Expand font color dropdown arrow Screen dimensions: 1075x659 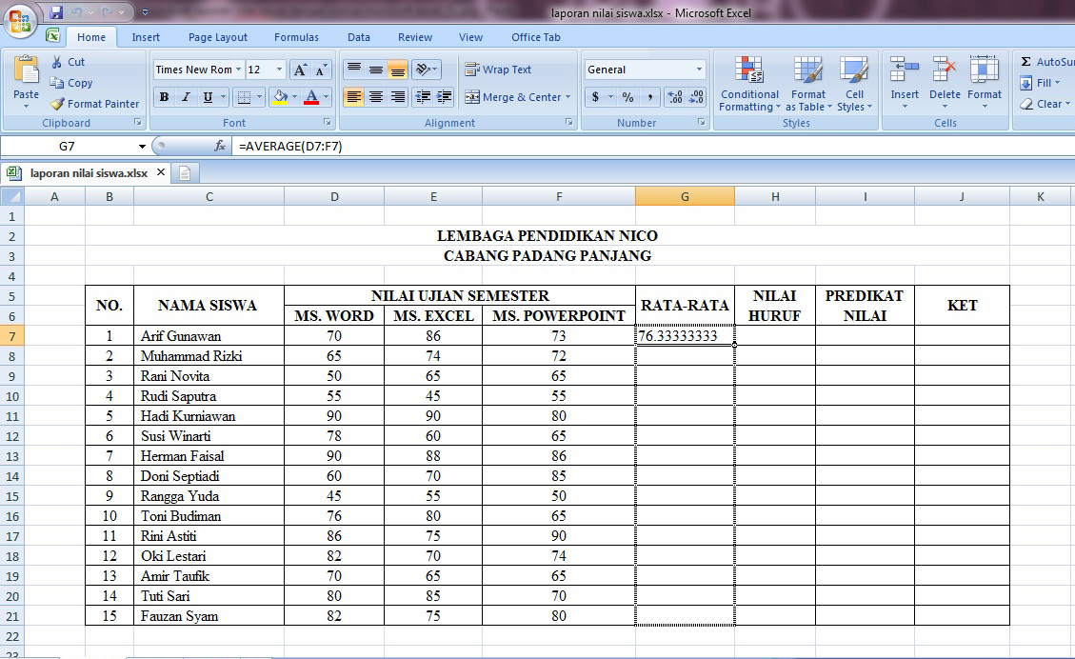[326, 97]
